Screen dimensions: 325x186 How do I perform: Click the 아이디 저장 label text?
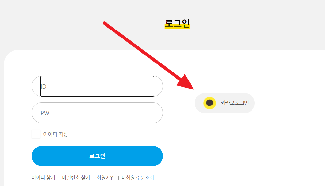click(56, 134)
